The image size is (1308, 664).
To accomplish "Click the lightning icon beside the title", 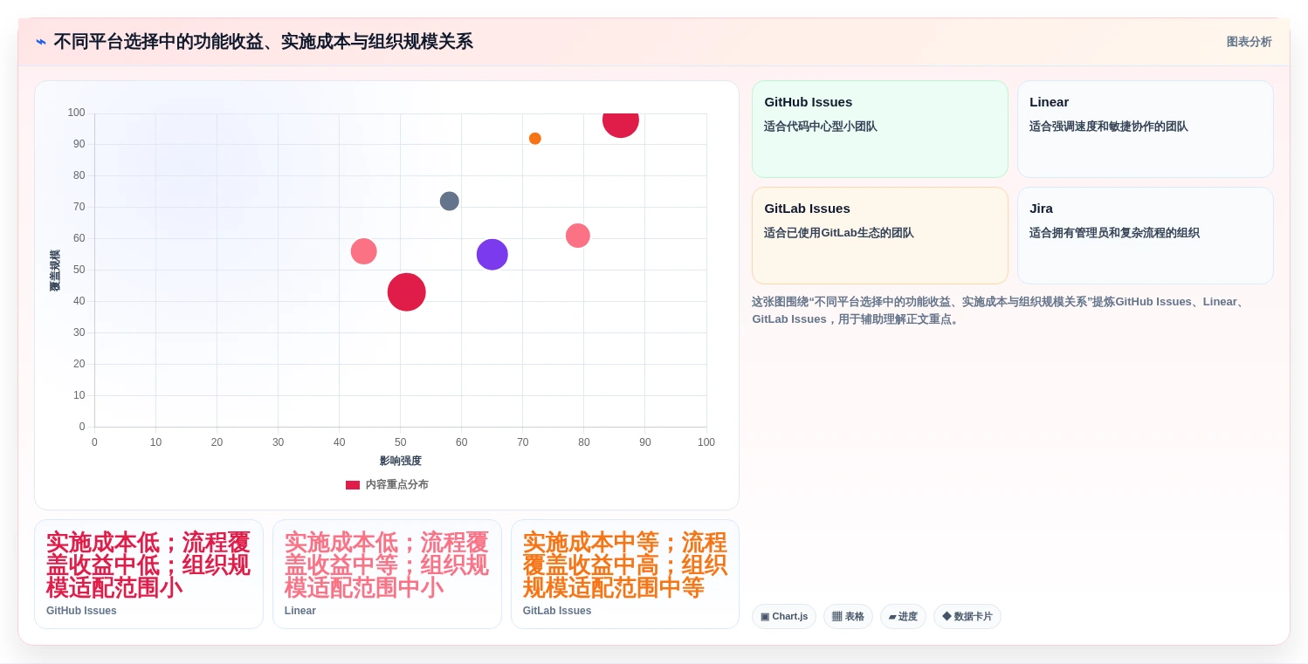I will (41, 42).
